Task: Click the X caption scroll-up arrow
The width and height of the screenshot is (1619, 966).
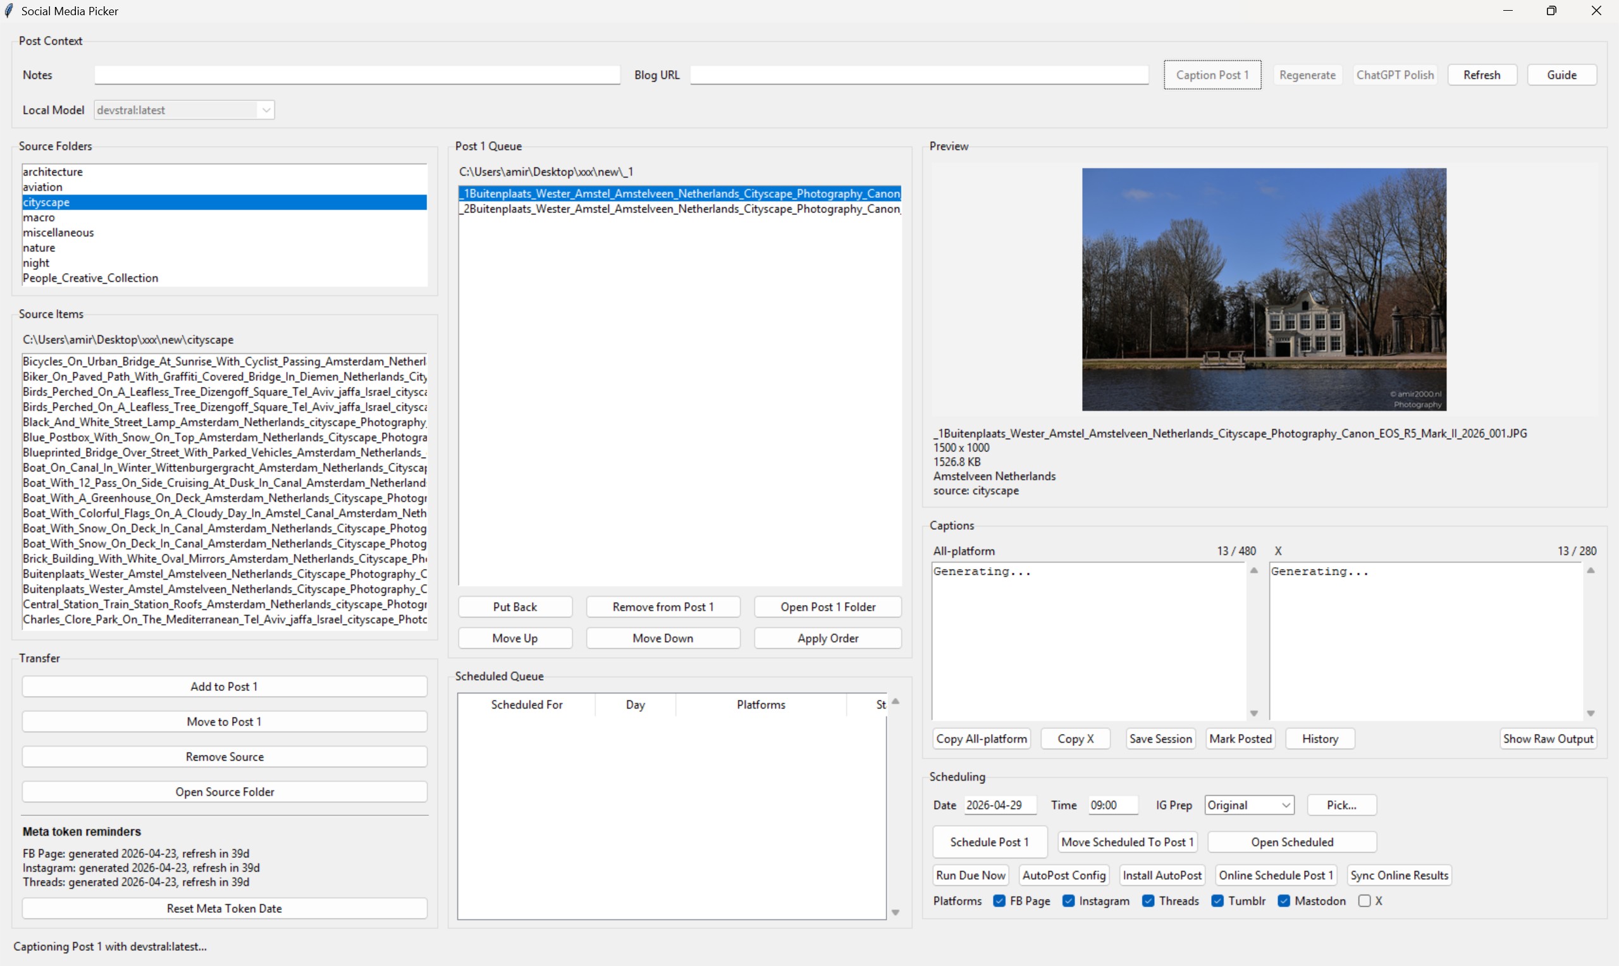Action: 1591,571
